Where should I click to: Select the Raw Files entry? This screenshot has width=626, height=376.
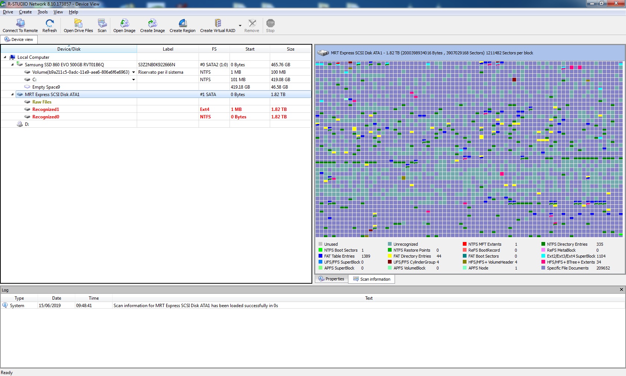[x=42, y=102]
